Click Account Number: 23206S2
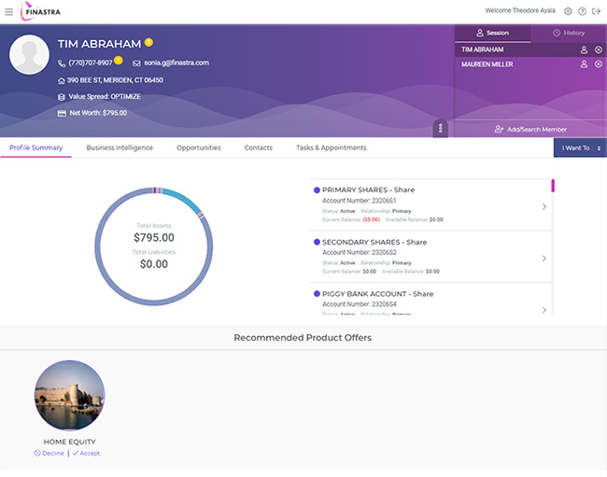 (360, 253)
